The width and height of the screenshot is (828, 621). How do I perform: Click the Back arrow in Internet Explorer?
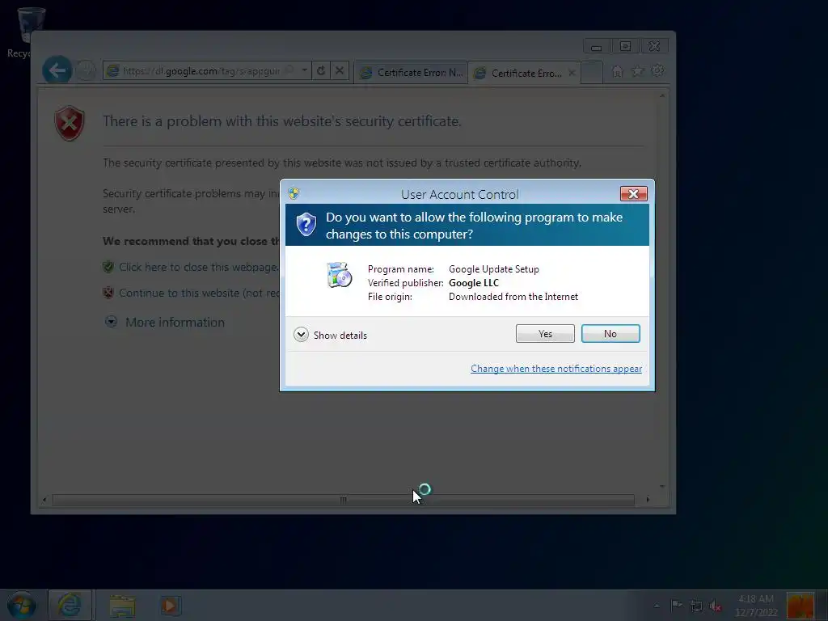[57, 70]
